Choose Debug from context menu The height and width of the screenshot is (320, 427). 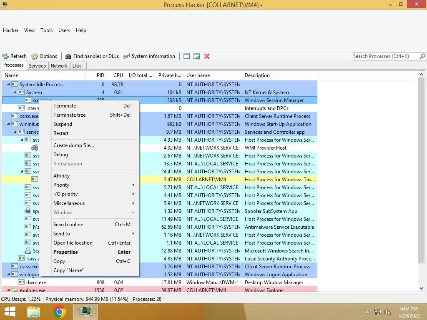(94, 155)
